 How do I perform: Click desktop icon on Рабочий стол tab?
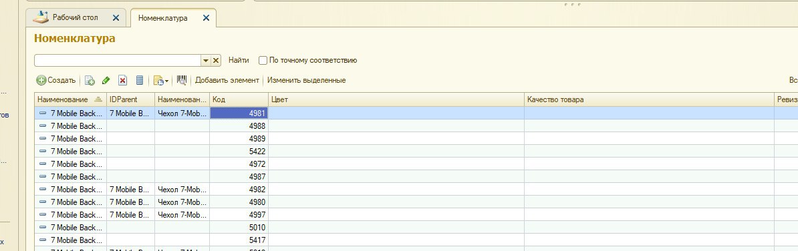pyautogui.click(x=41, y=17)
